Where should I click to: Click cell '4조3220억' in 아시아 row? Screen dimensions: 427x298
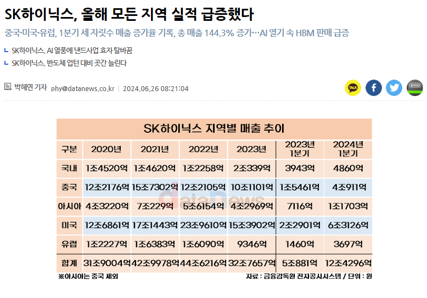click(106, 206)
